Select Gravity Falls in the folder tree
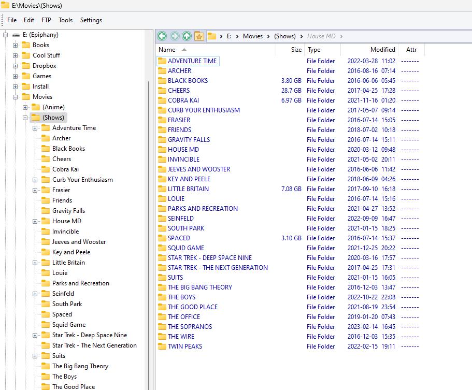 68,211
